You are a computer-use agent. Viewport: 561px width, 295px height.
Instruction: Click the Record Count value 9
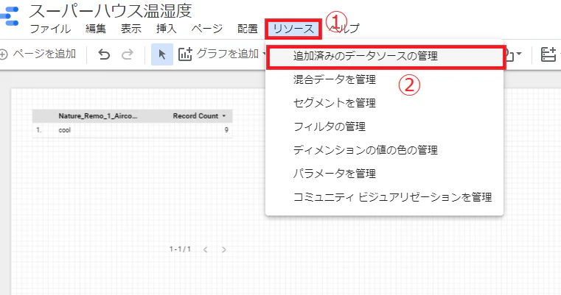(226, 130)
